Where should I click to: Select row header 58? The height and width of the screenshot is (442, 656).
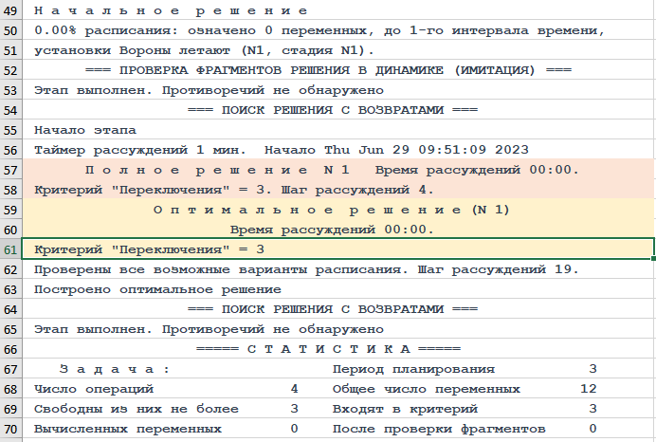pos(11,190)
